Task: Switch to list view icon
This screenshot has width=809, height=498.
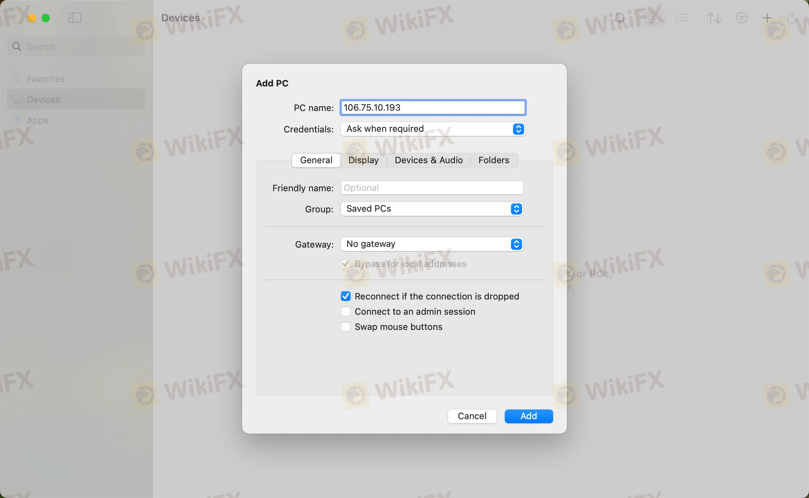Action: click(x=681, y=18)
